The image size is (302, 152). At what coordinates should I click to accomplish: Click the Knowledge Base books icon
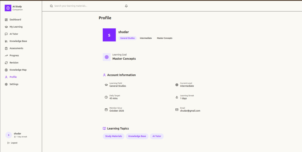6,41
